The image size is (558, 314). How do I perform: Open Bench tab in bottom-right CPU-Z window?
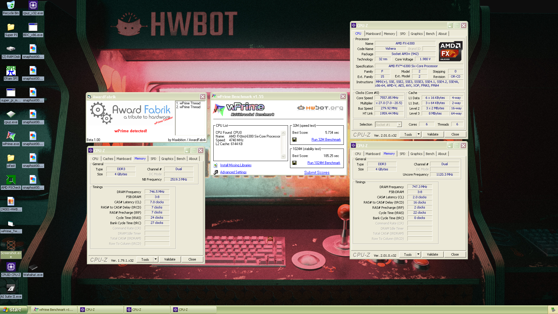pos(430,154)
